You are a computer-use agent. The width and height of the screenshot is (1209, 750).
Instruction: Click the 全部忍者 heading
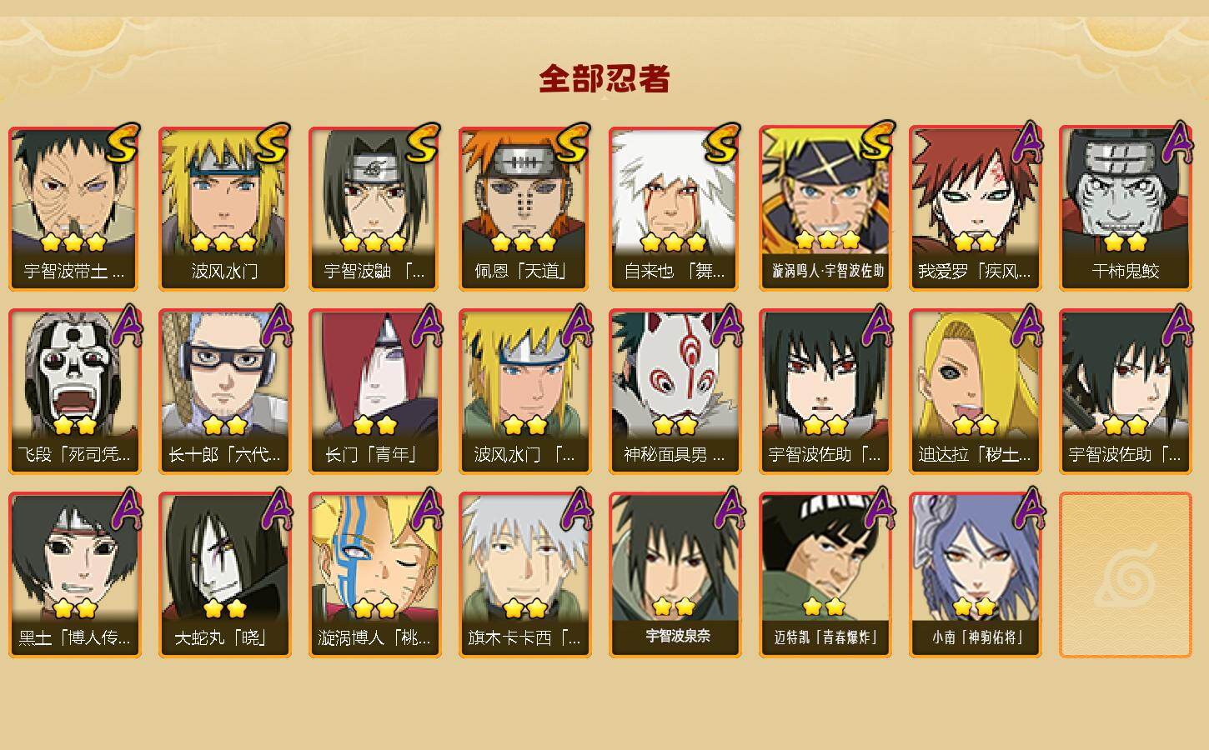point(604,79)
